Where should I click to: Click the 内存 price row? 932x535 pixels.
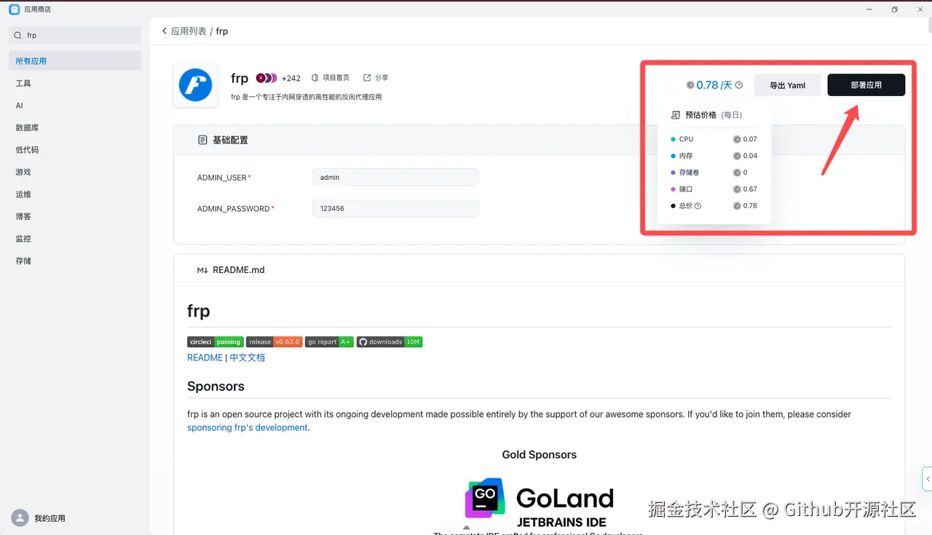(x=714, y=156)
